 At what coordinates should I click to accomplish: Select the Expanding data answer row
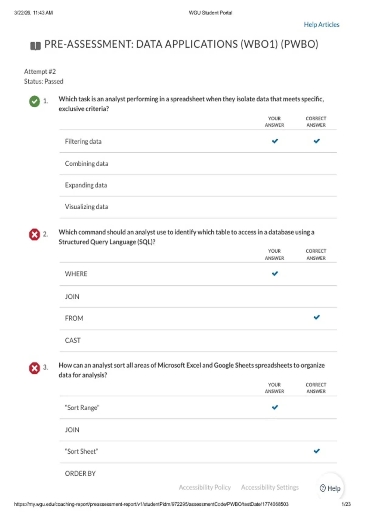[x=198, y=185]
